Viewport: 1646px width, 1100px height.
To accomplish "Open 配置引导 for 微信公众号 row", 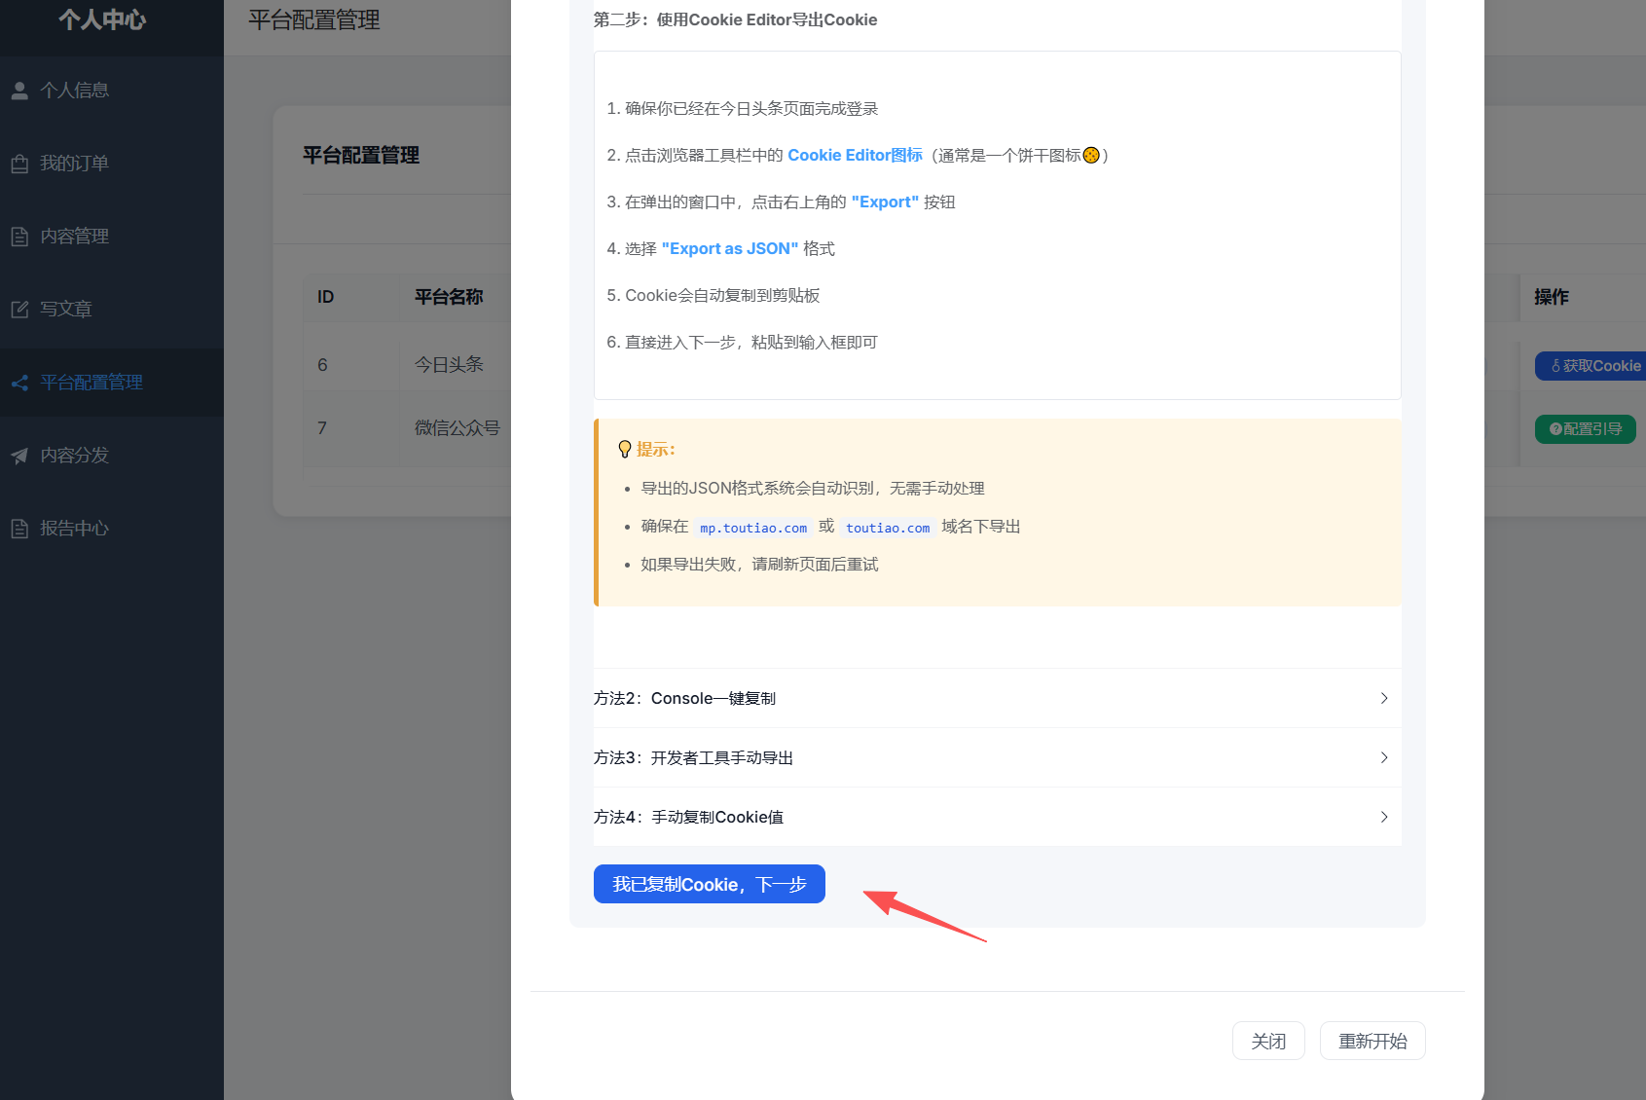I will click(x=1586, y=429).
